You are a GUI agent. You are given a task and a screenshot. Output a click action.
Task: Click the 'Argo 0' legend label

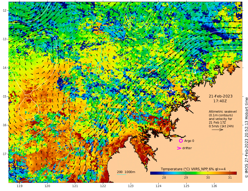click(189, 141)
